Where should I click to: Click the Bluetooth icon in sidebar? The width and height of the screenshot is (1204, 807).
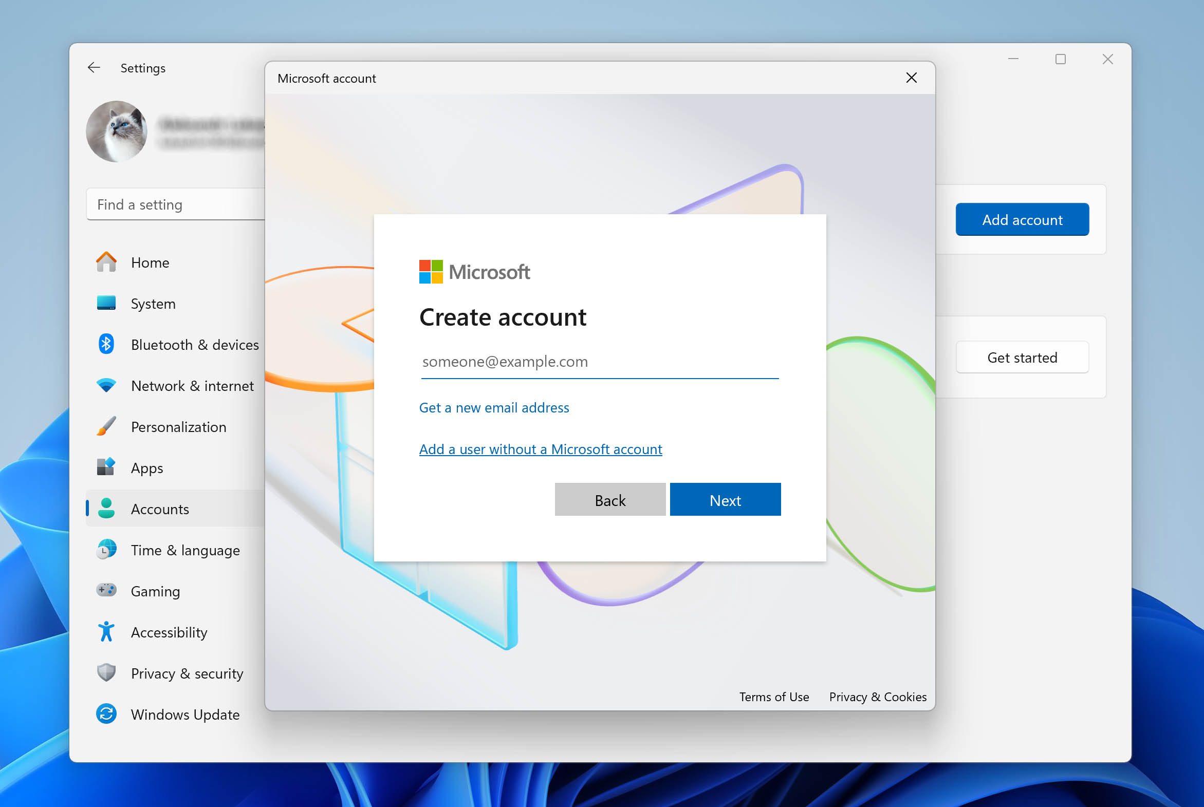106,344
